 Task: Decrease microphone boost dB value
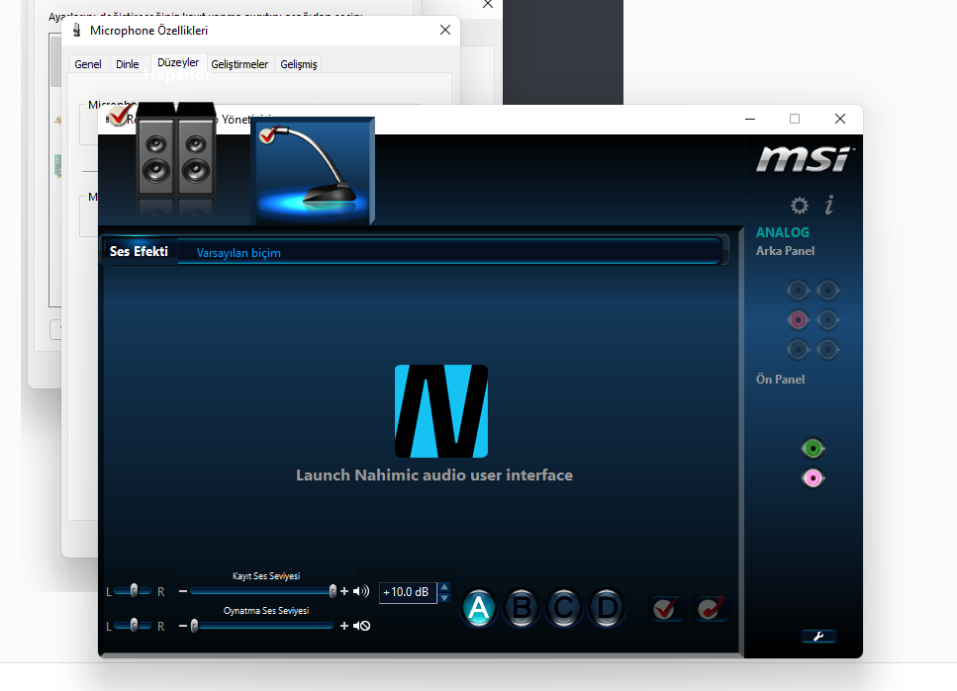[x=444, y=598]
